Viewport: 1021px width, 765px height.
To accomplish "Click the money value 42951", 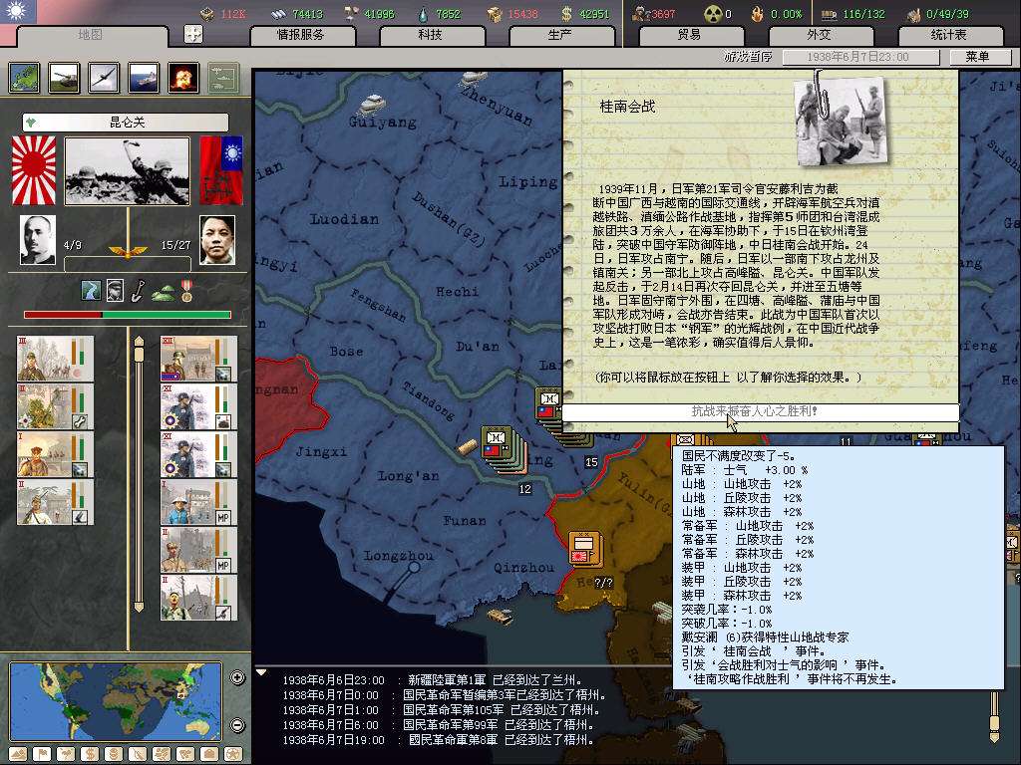I will [594, 14].
